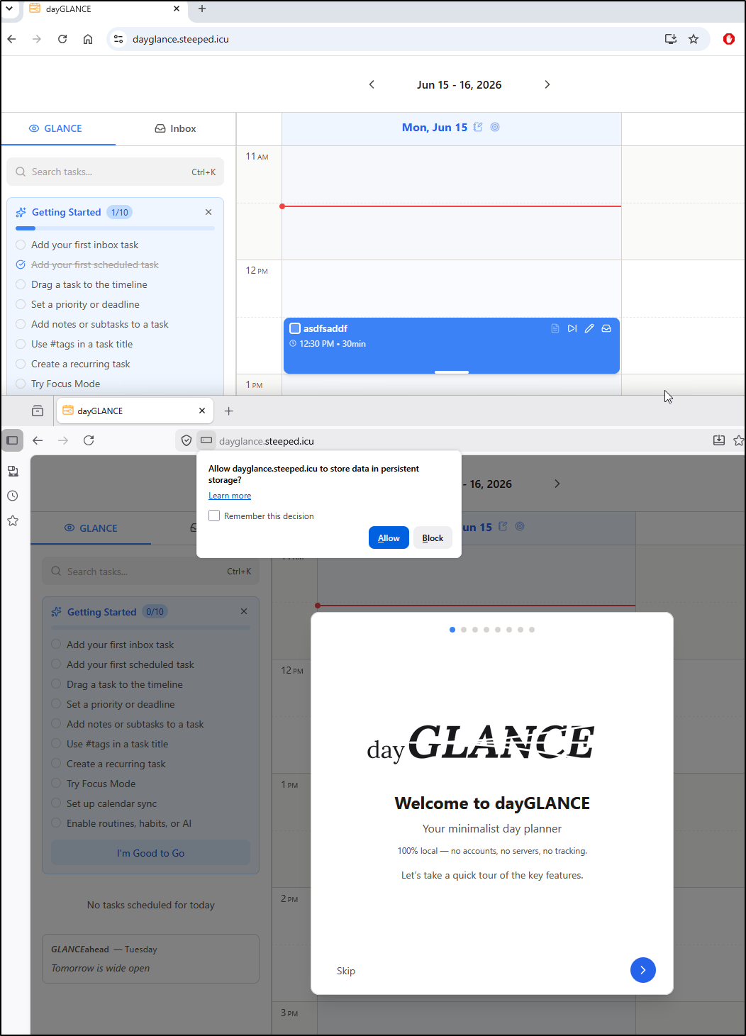Open site information icon in Chrome address bar
746x1036 pixels.
point(118,39)
